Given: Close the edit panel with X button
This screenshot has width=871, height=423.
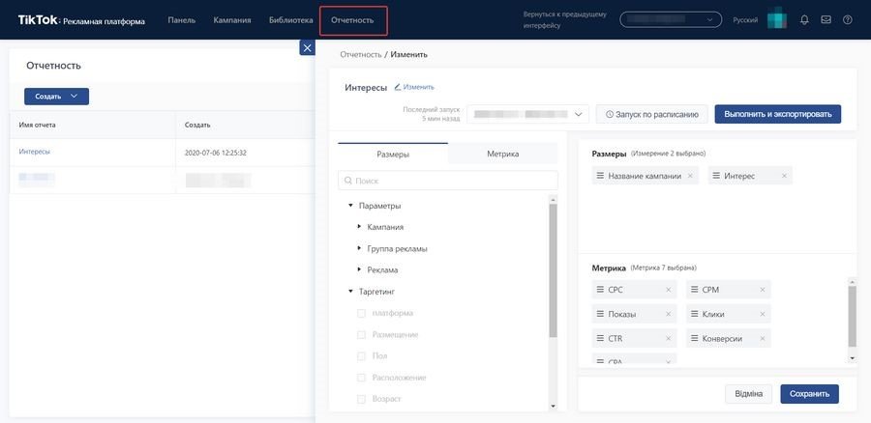Looking at the screenshot, I should click(307, 47).
